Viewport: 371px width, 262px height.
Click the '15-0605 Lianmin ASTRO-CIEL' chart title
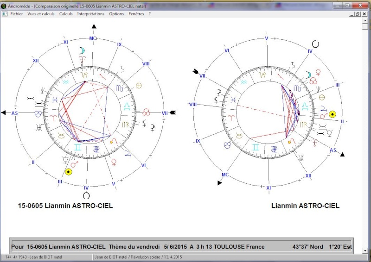click(x=65, y=206)
